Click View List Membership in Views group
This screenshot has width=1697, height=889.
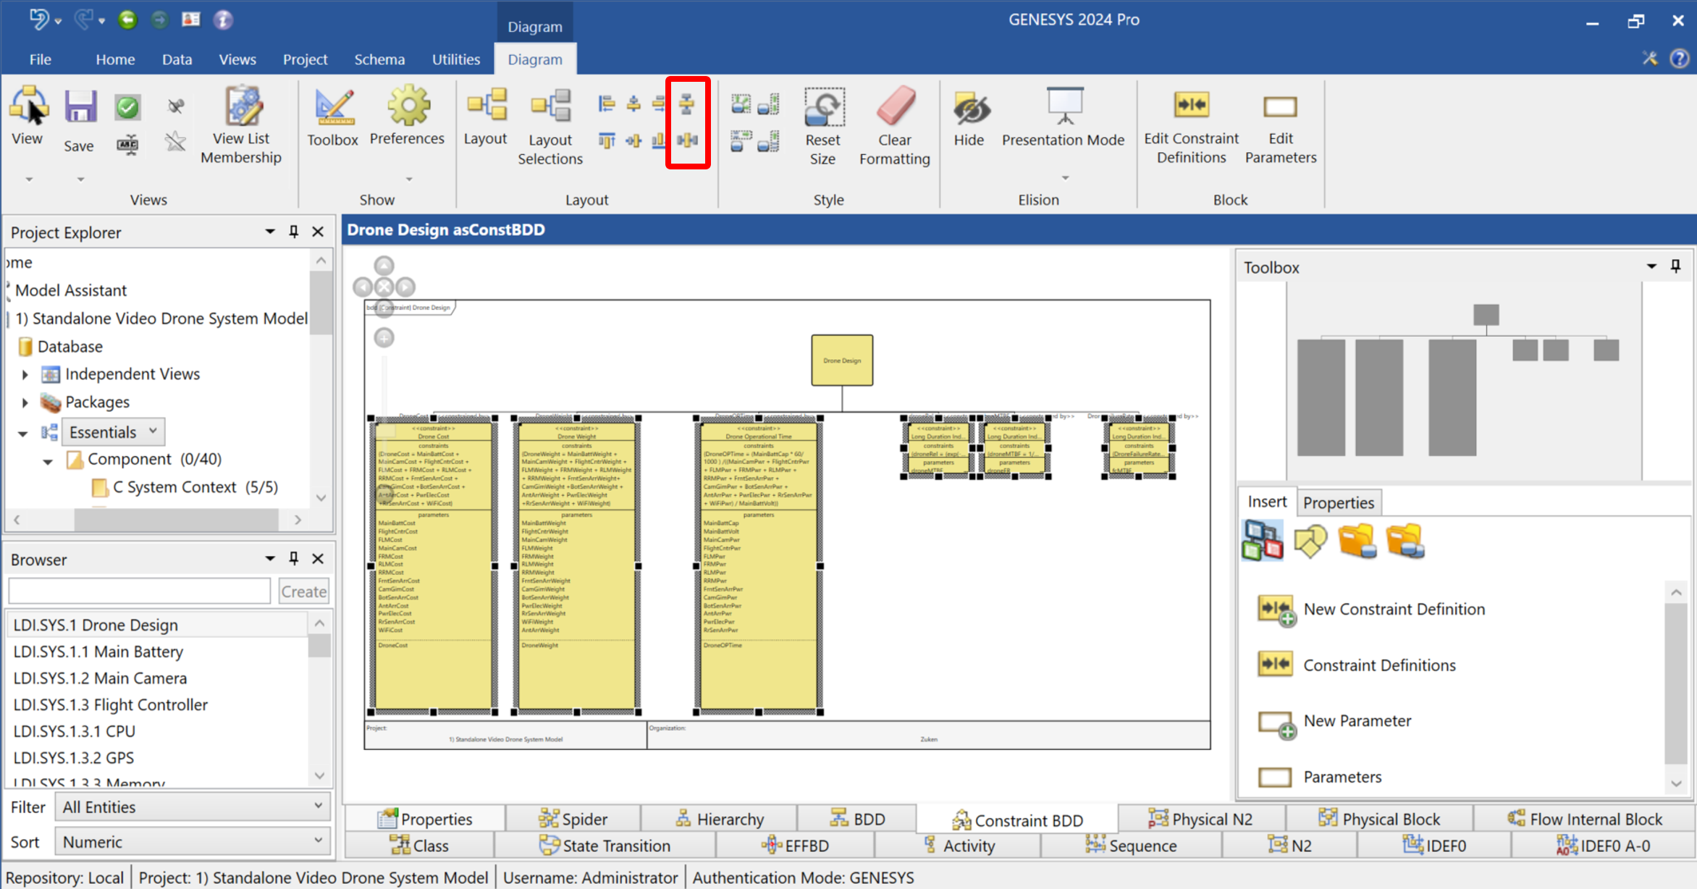pos(242,123)
